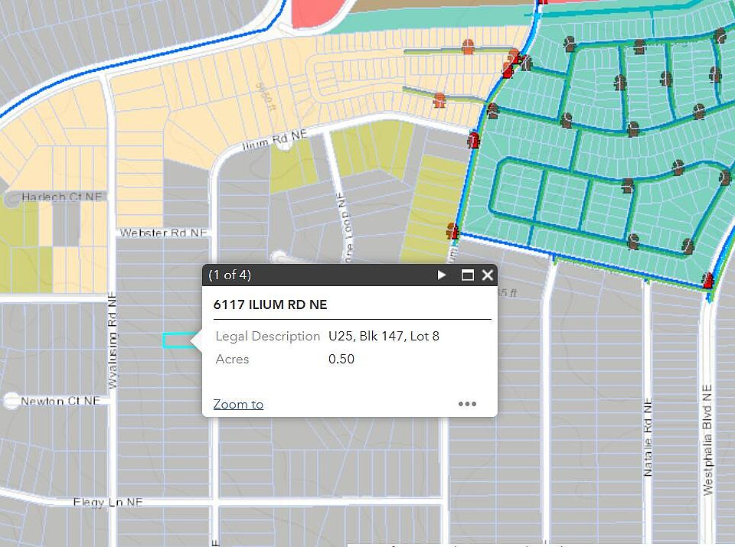Click the Natalie Rd NE street label
The width and height of the screenshot is (735, 547).
click(x=648, y=438)
